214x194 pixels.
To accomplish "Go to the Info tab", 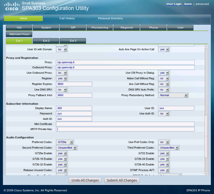I will (x=19, y=28).
